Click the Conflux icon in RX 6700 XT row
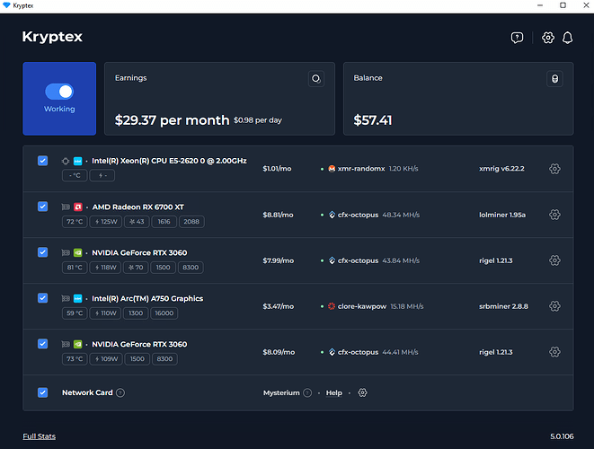This screenshot has height=449, width=594. point(332,215)
